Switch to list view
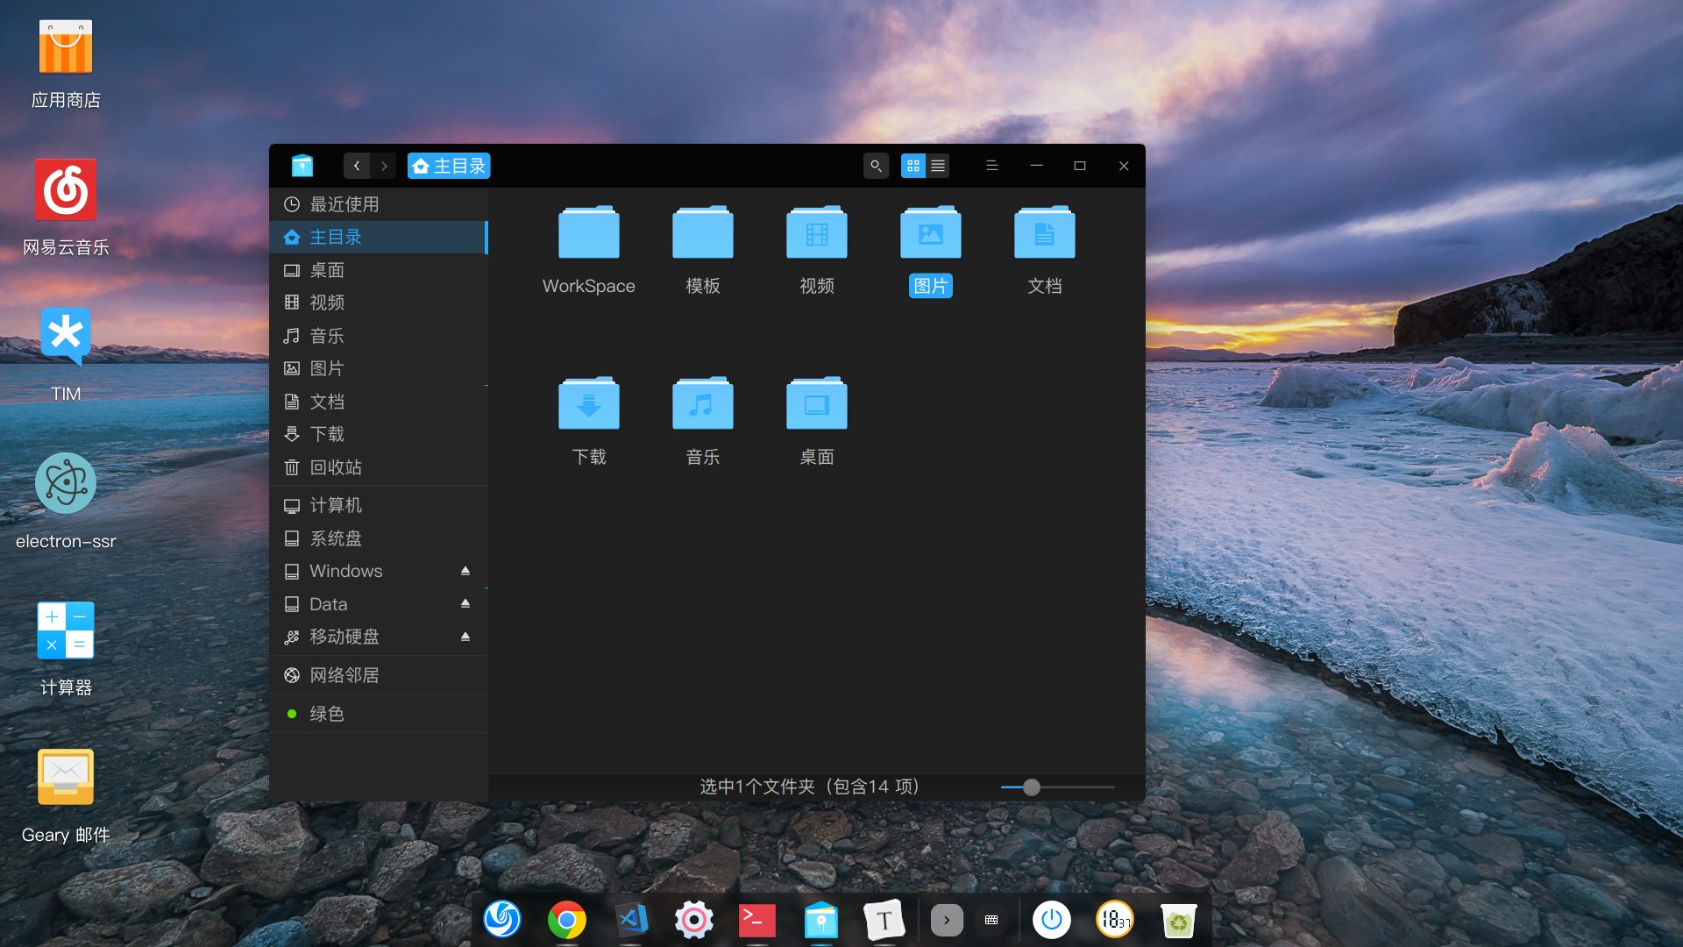This screenshot has height=947, width=1683. 938,166
